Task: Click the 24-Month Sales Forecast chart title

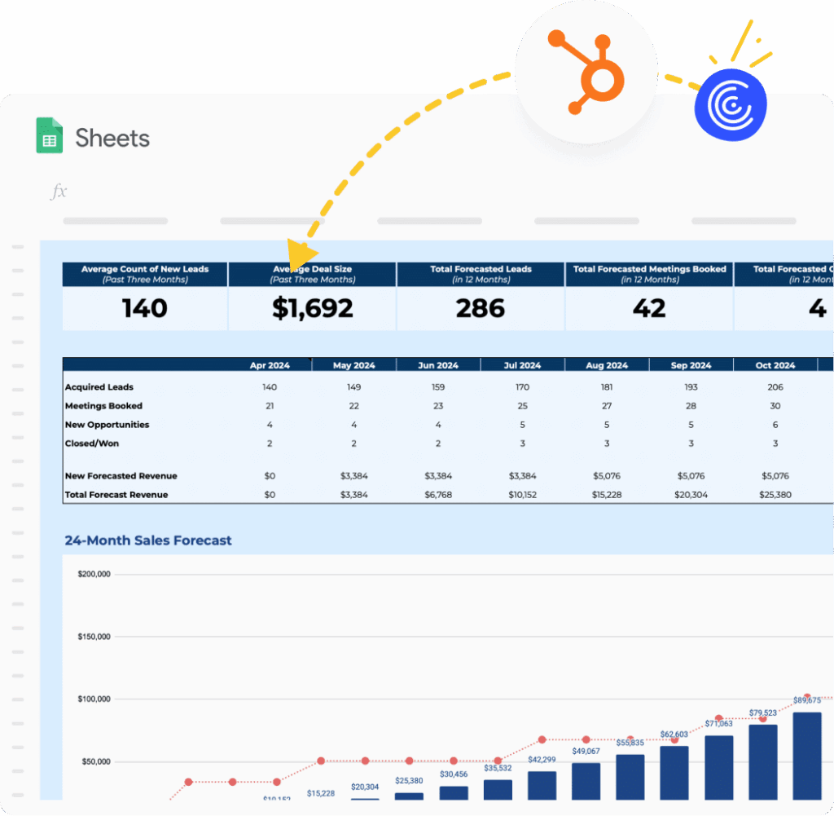Action: pyautogui.click(x=148, y=540)
